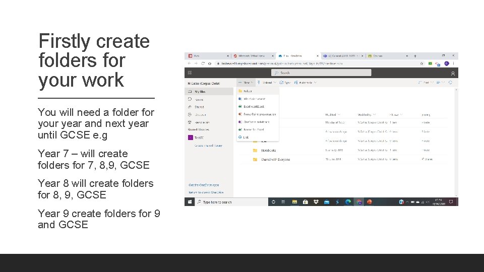
Task: Switch to the General Teams browser tab
Action: coord(343,56)
